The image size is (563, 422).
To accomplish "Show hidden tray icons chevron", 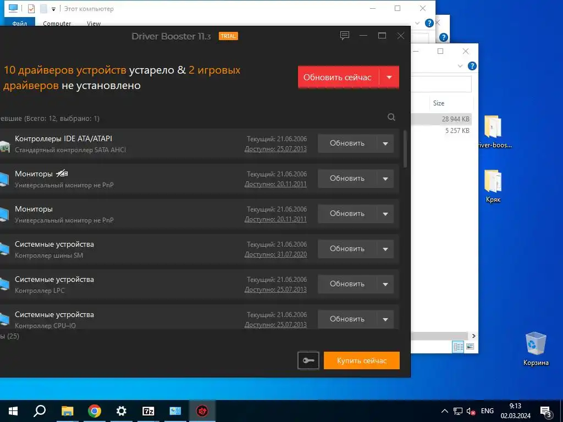I will [x=444, y=411].
